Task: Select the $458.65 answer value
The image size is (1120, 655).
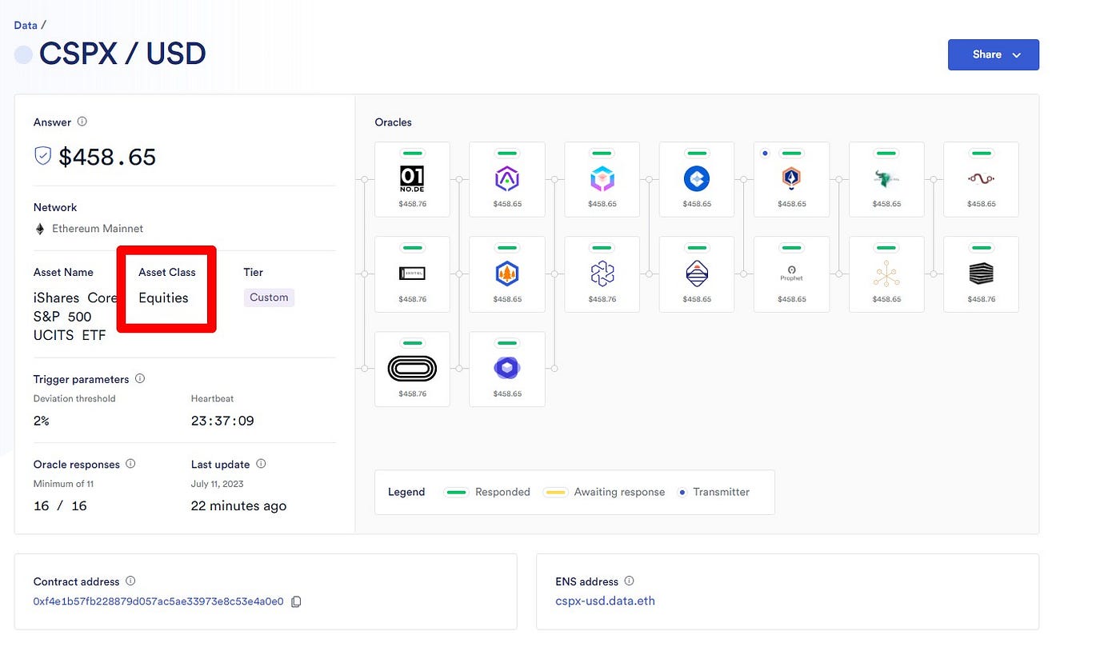Action: [107, 157]
